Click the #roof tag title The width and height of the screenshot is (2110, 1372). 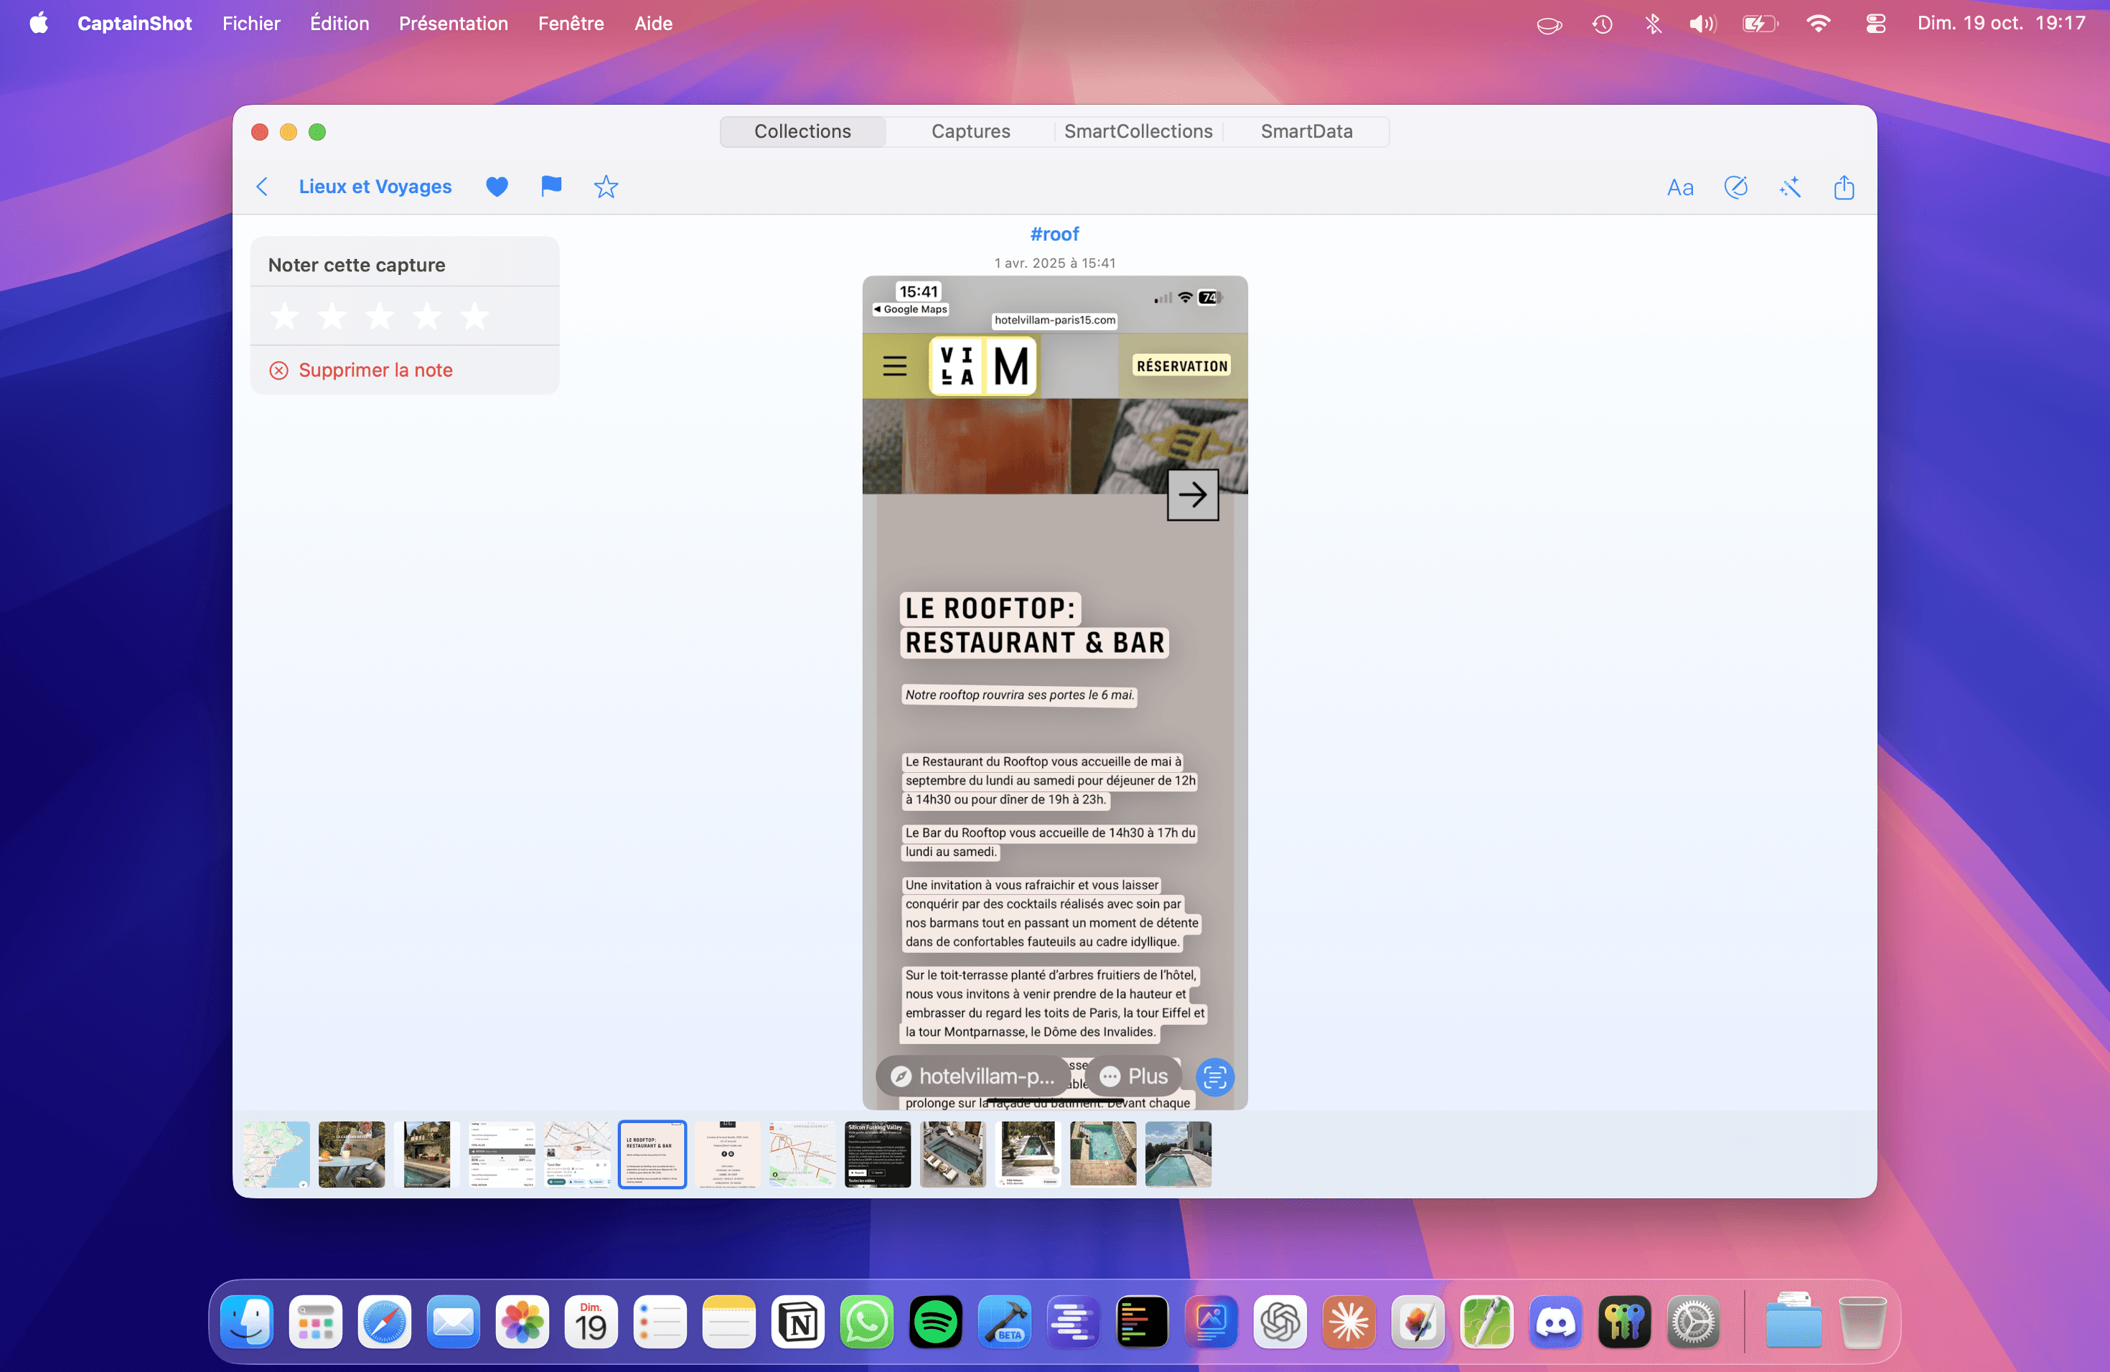(x=1054, y=234)
